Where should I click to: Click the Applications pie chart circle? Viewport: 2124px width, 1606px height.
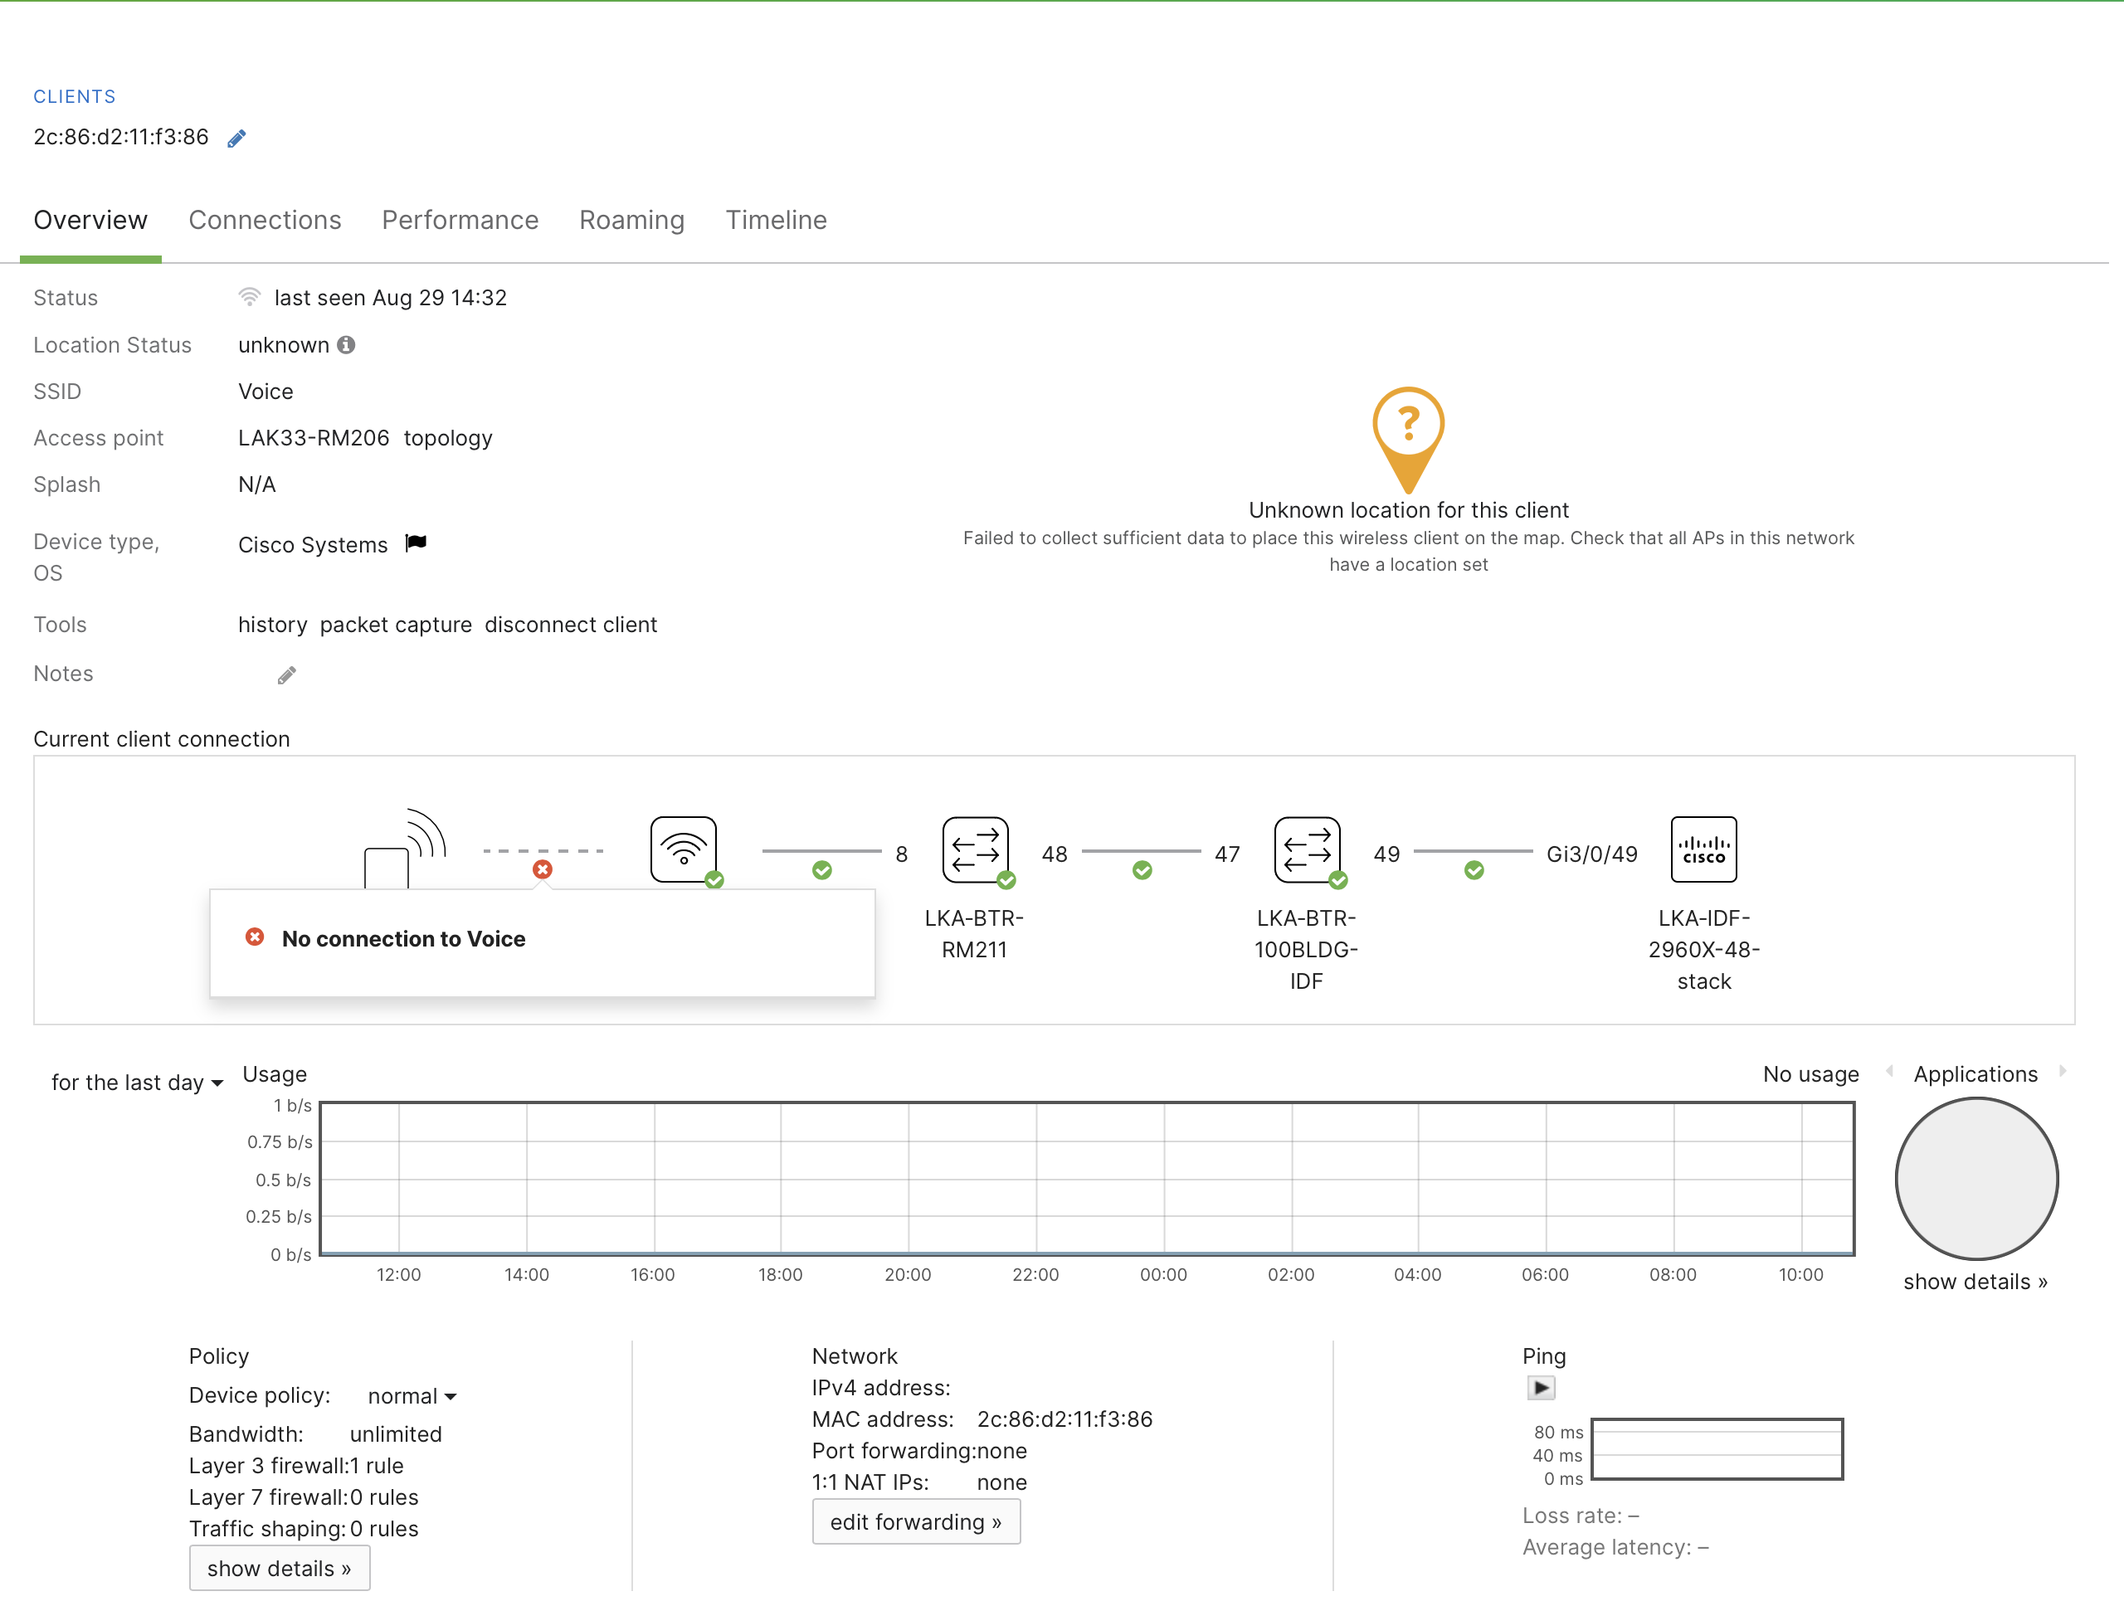[1975, 1179]
